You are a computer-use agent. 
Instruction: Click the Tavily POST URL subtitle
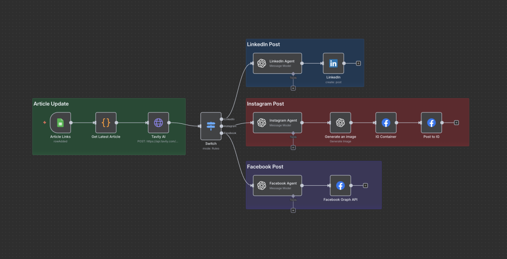(158, 142)
